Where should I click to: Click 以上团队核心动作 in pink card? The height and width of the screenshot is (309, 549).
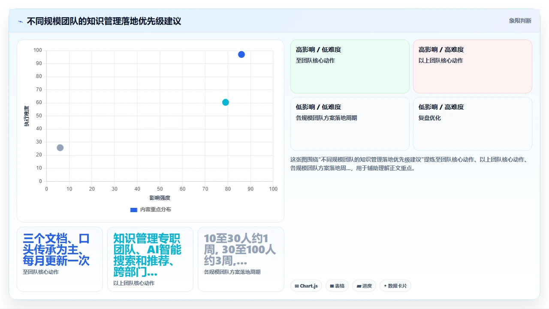[x=441, y=60]
